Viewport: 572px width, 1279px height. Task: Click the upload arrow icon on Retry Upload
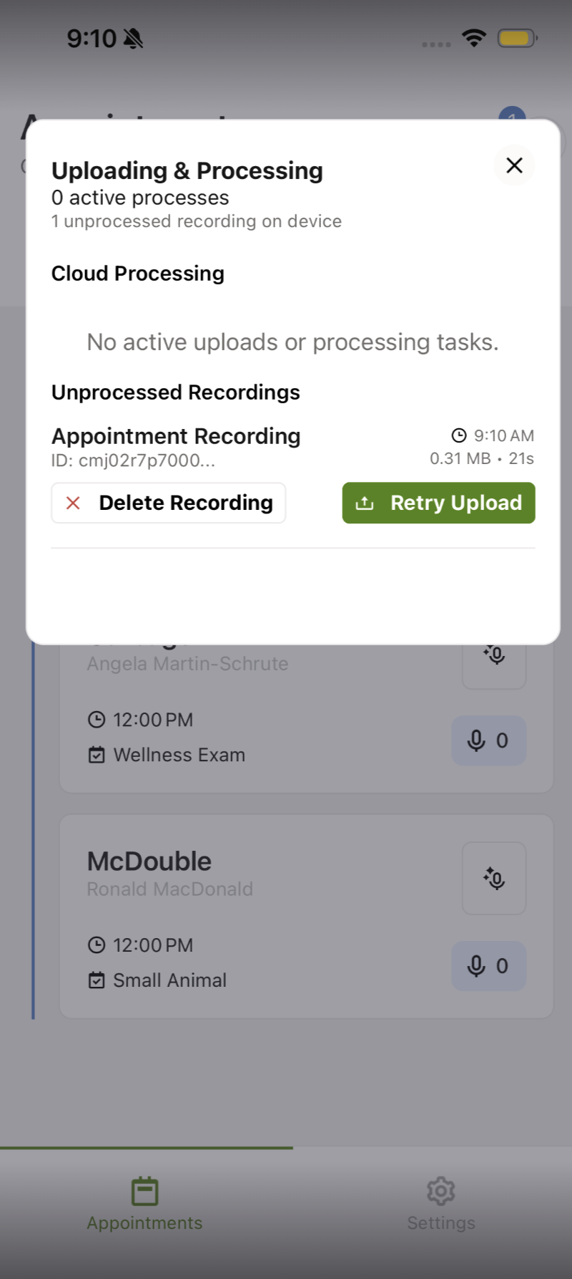pyautogui.click(x=365, y=503)
